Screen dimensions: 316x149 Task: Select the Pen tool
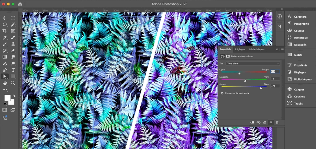[x=5, y=70]
